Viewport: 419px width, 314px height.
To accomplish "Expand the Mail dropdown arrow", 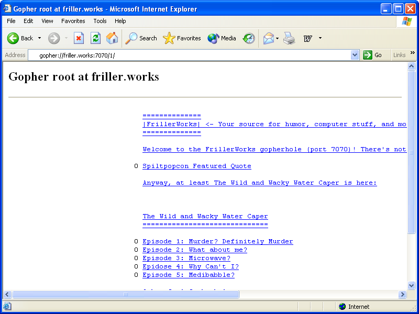I will (278, 38).
